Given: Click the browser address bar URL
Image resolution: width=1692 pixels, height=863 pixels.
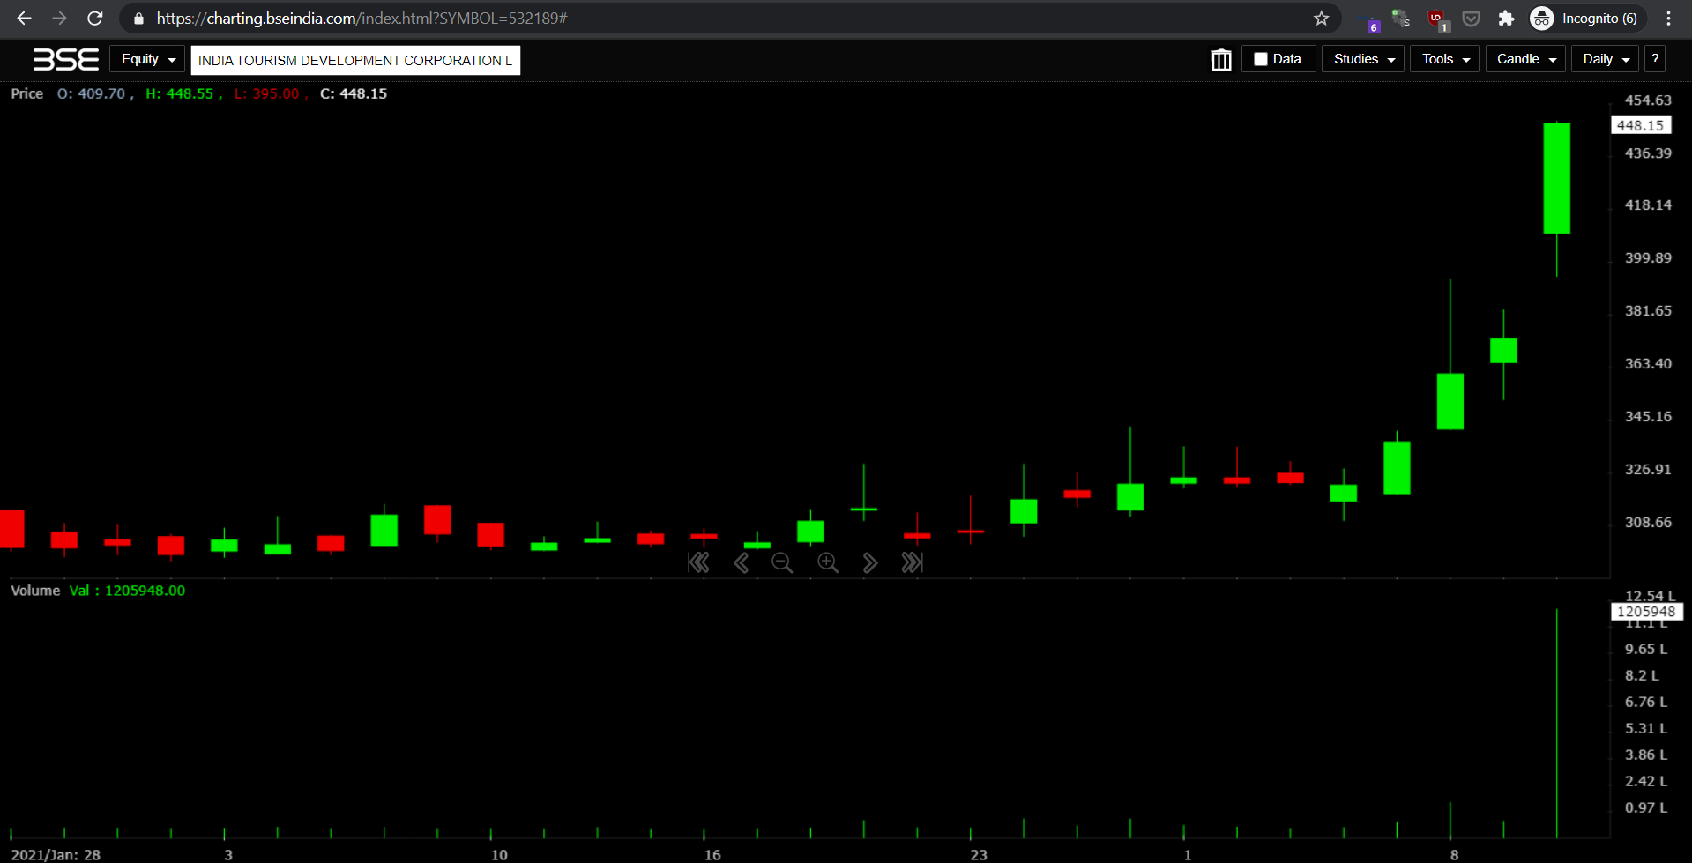Looking at the screenshot, I should point(362,18).
